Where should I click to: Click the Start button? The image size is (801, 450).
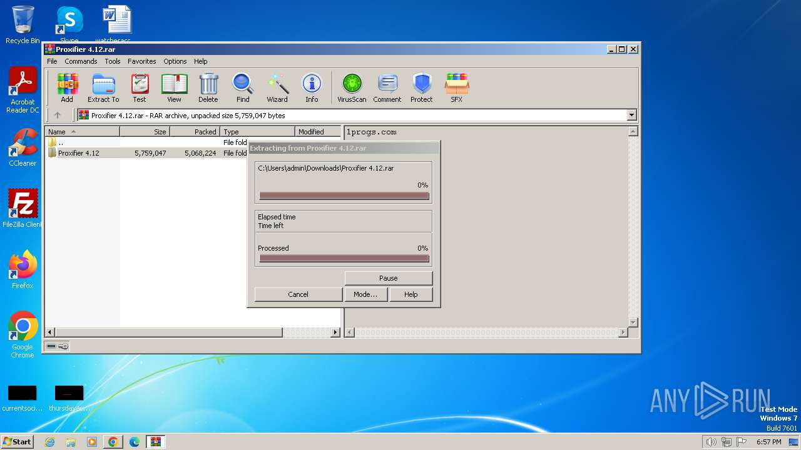[x=17, y=442]
